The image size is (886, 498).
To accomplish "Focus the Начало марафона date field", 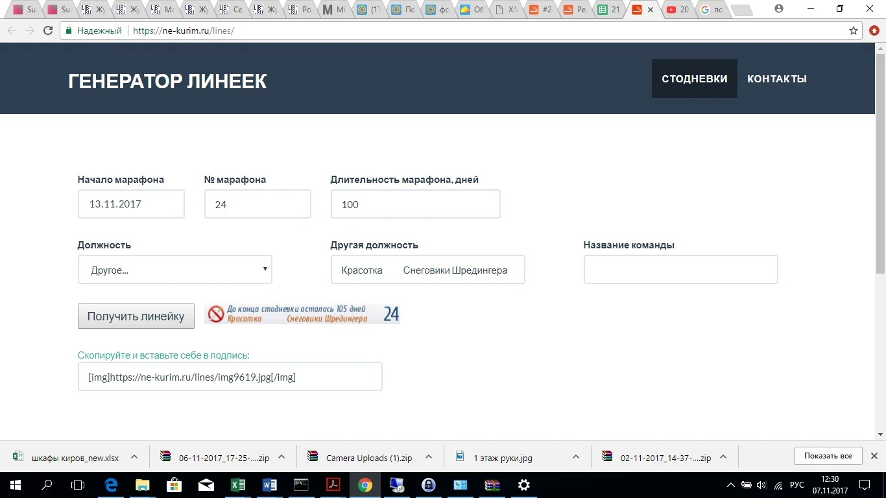I will click(131, 204).
